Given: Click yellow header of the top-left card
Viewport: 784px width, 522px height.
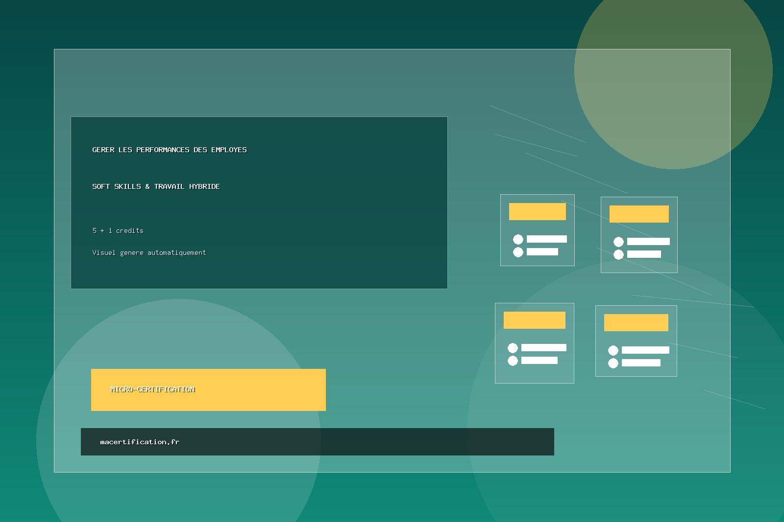Looking at the screenshot, I should (x=537, y=211).
